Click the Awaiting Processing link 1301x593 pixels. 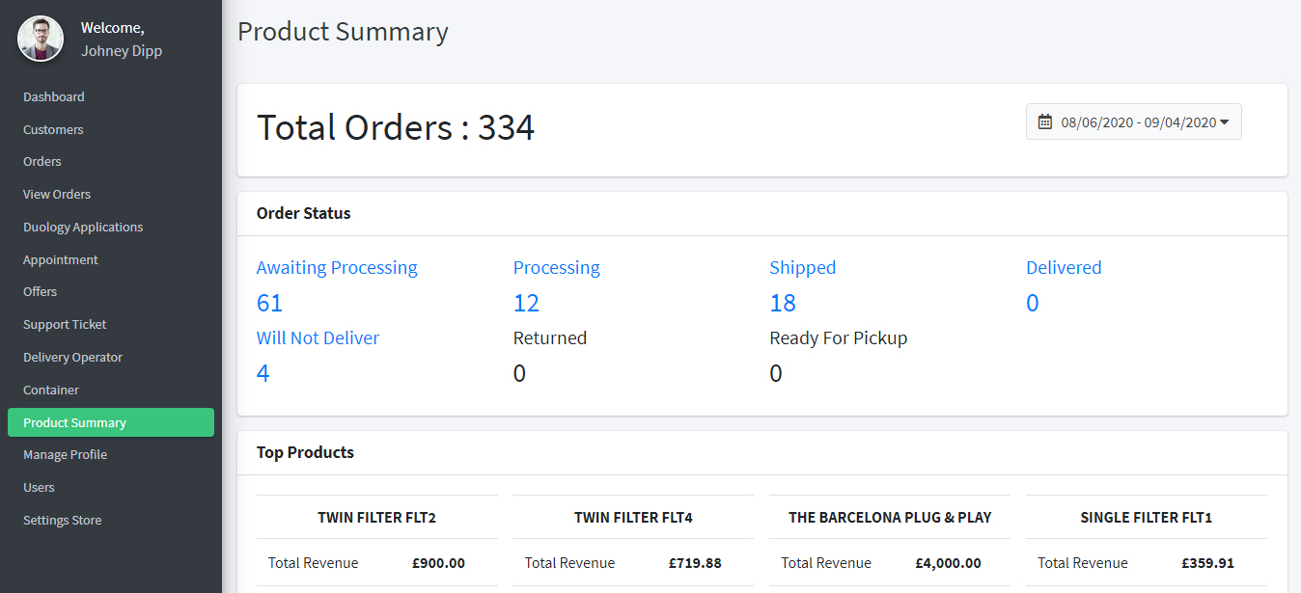[x=337, y=268]
